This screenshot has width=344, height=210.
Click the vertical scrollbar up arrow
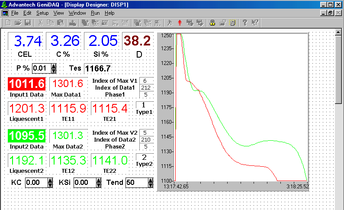[338, 32]
